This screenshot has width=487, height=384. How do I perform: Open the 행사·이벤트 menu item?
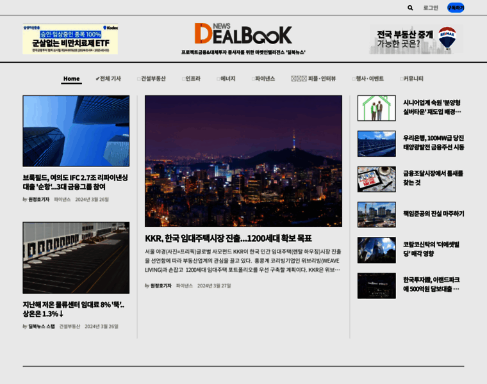click(x=368, y=79)
